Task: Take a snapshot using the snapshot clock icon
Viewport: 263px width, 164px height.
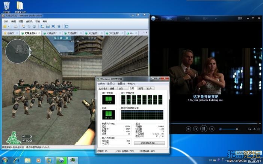Action: [x=24, y=26]
